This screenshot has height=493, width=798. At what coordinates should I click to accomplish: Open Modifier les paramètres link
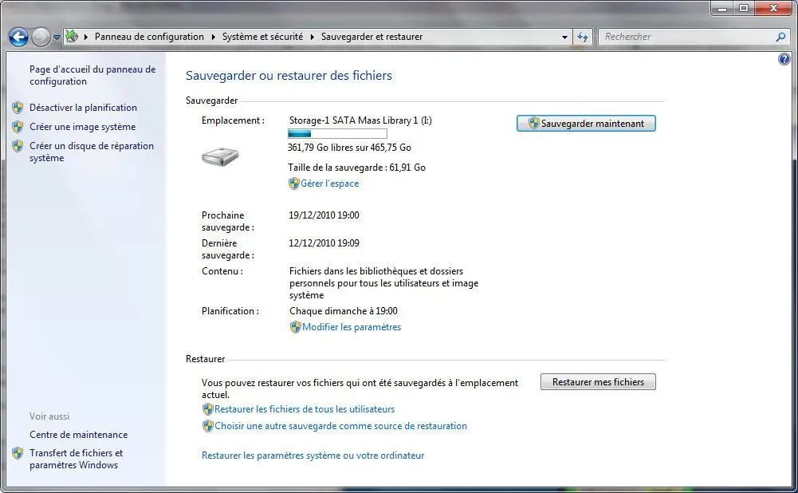352,327
